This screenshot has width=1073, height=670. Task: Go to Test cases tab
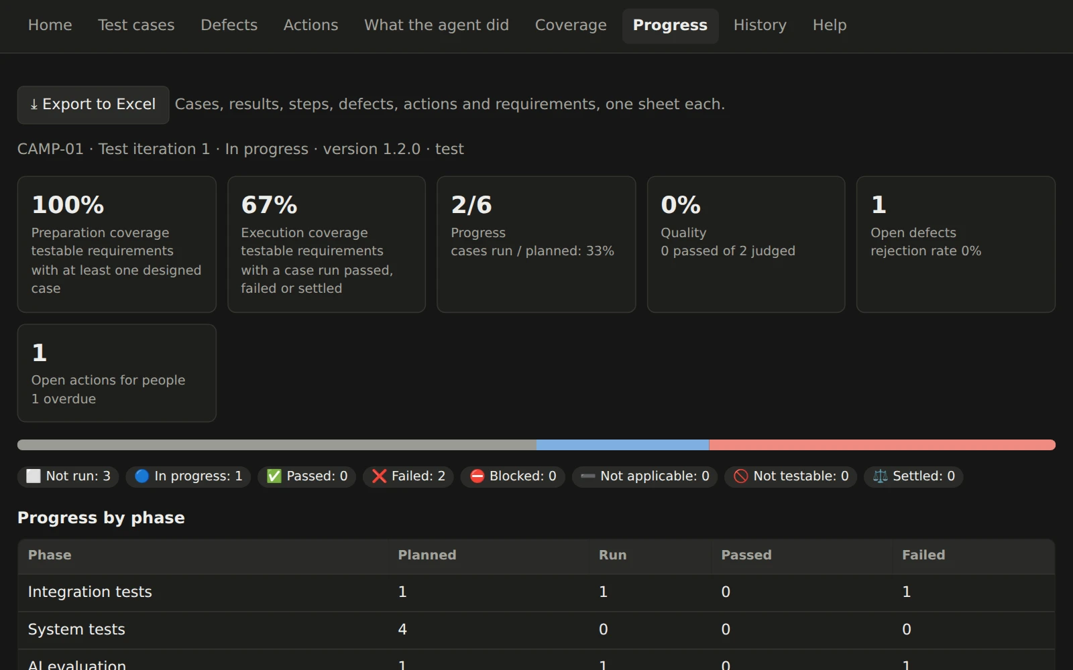[136, 25]
